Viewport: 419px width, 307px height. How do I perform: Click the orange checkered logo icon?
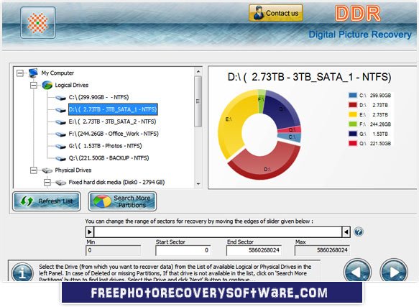coord(38,23)
